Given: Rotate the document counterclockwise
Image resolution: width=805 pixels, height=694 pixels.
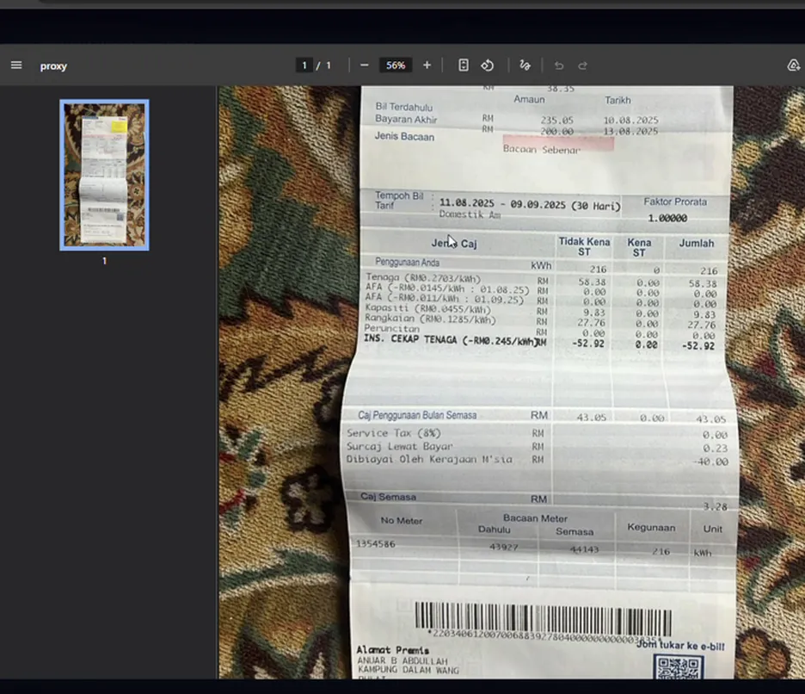Looking at the screenshot, I should point(487,65).
